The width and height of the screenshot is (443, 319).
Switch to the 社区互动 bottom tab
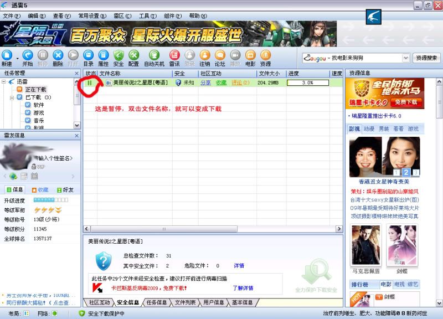pos(99,302)
